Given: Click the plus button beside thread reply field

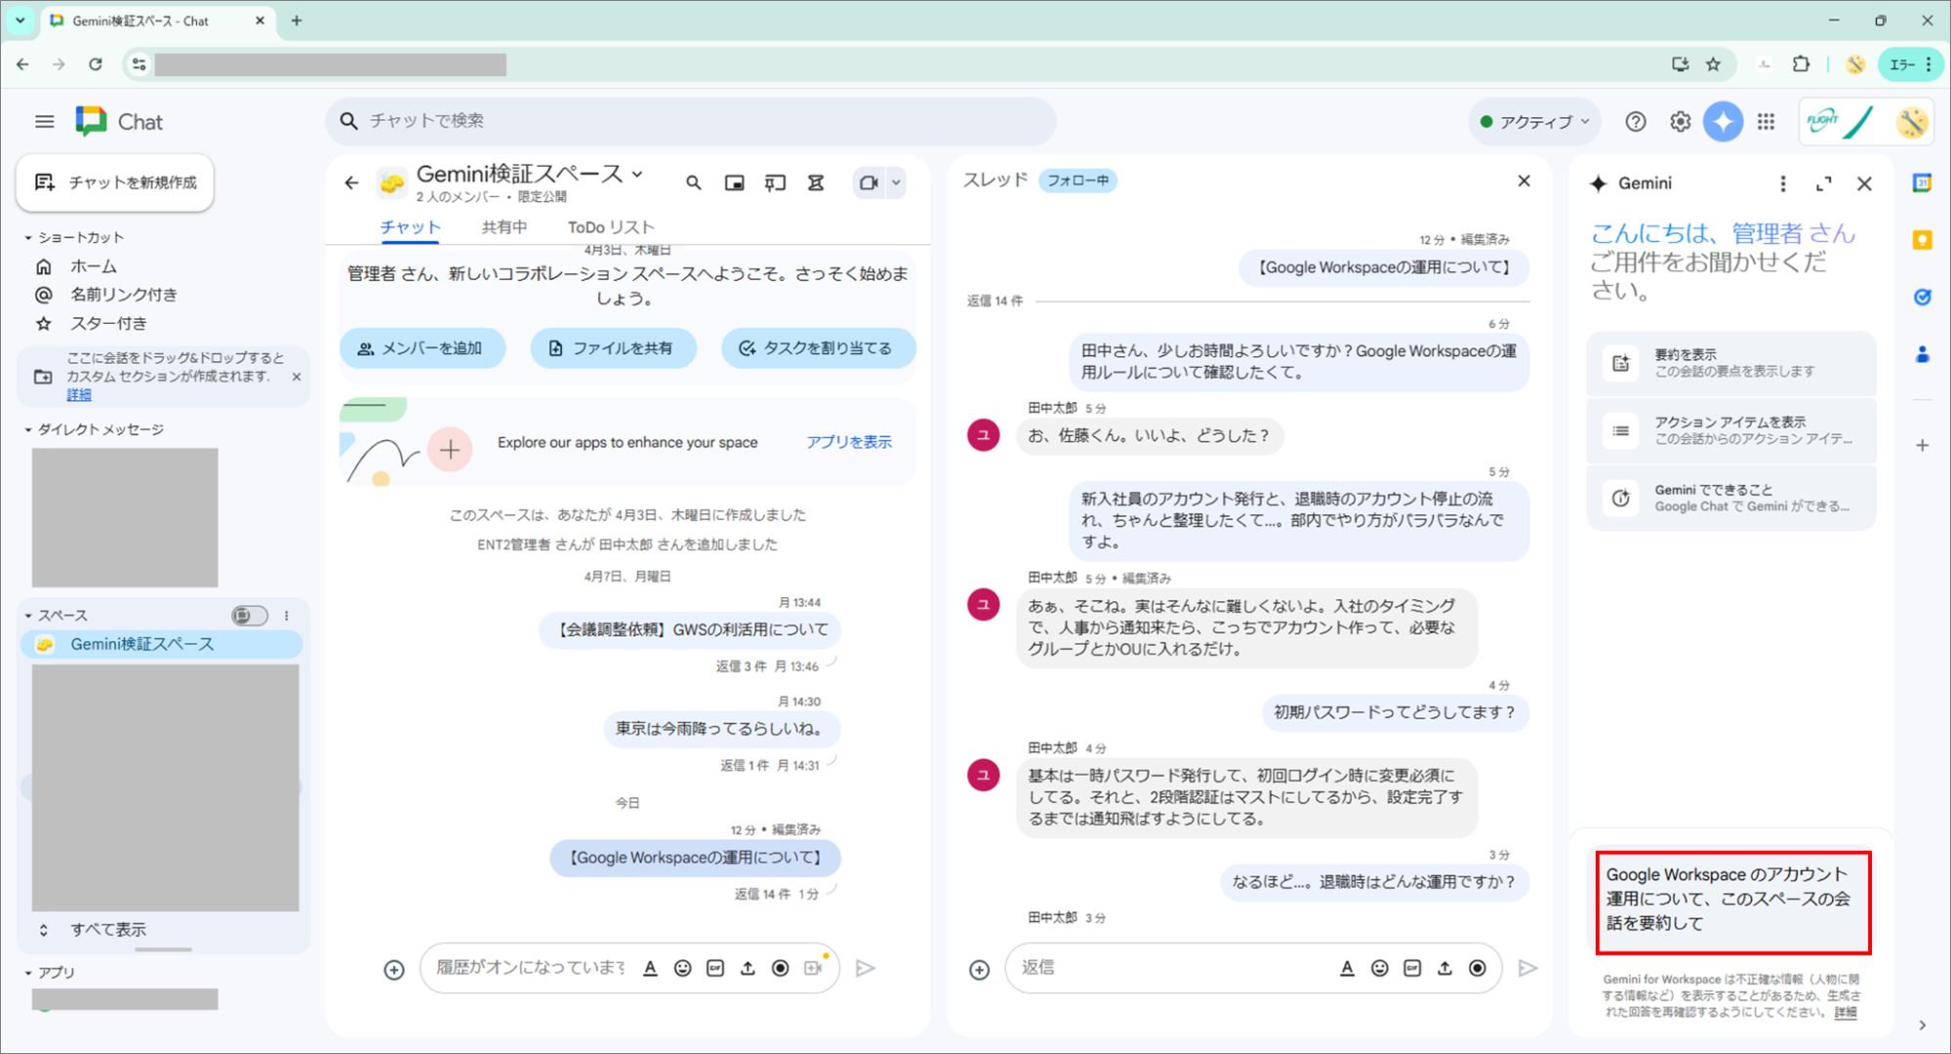Looking at the screenshot, I should tap(979, 969).
